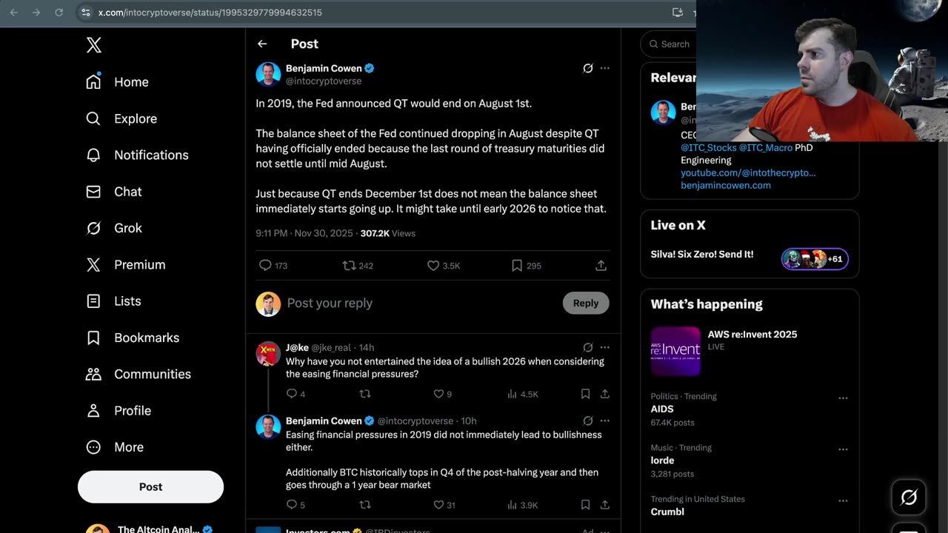
Task: Open the AIDS trending topic
Action: pos(662,409)
